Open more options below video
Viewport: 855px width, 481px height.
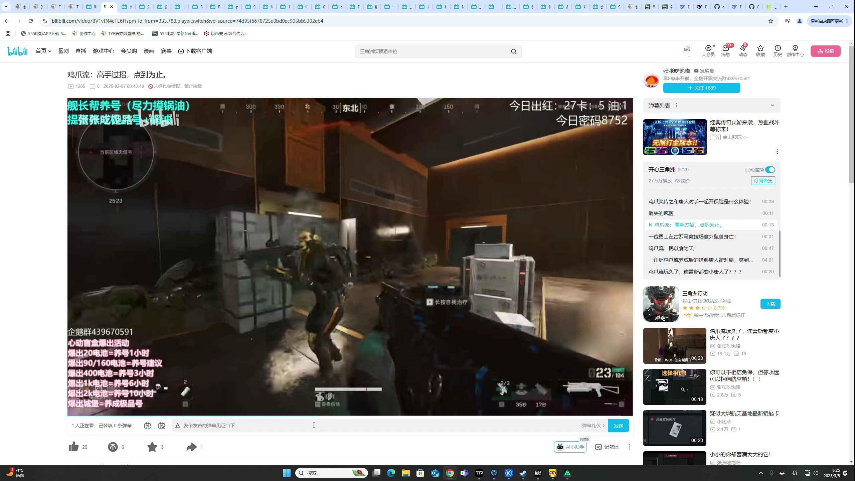coord(629,447)
